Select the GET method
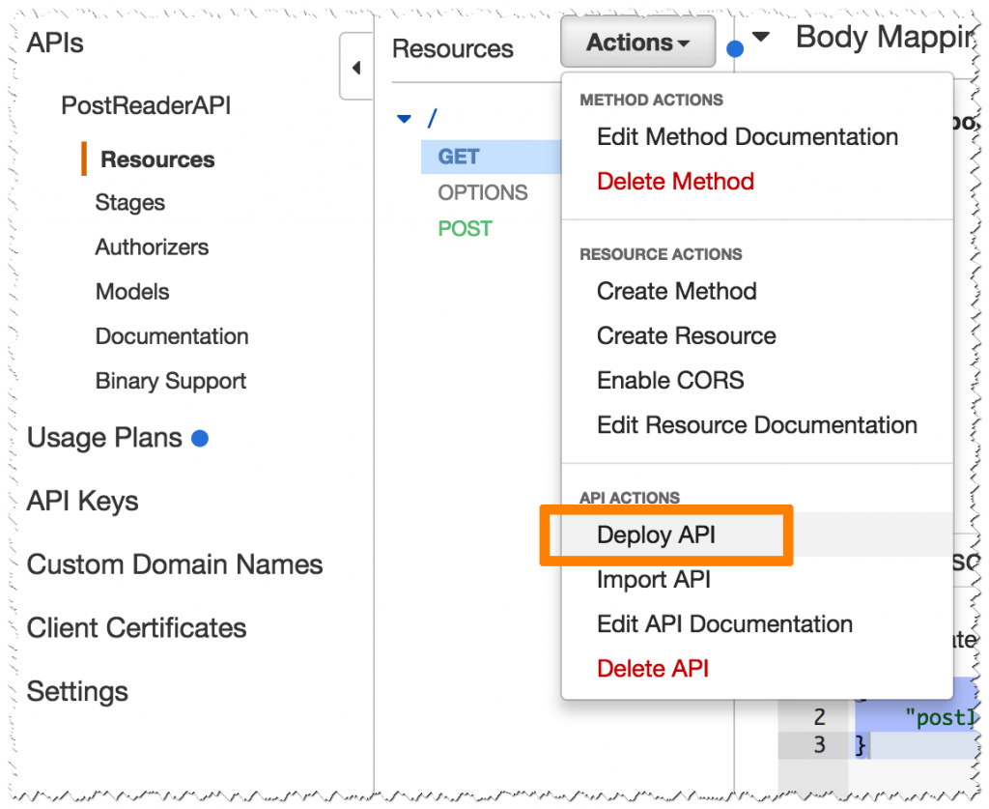Image resolution: width=989 pixels, height=809 pixels. coord(459,157)
